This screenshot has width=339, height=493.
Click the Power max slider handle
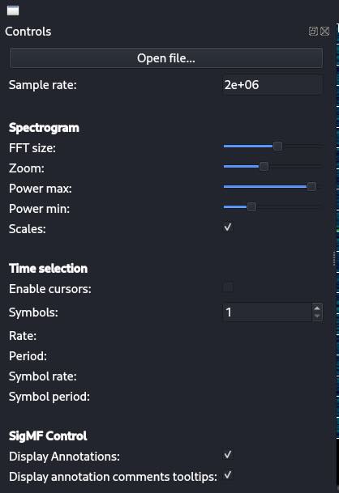311,186
